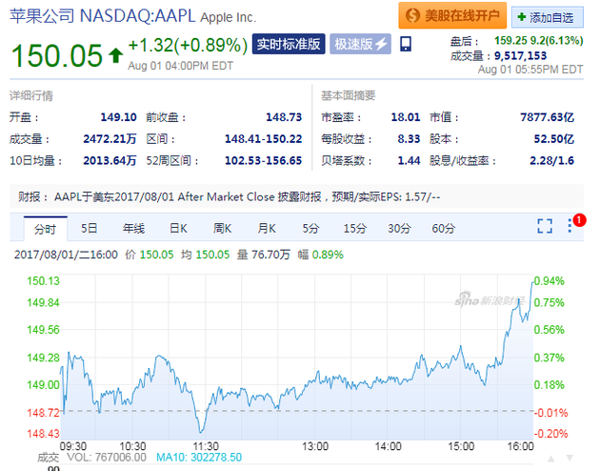
Task: Click the P/E ratio value 18.01
Action: 405,117
